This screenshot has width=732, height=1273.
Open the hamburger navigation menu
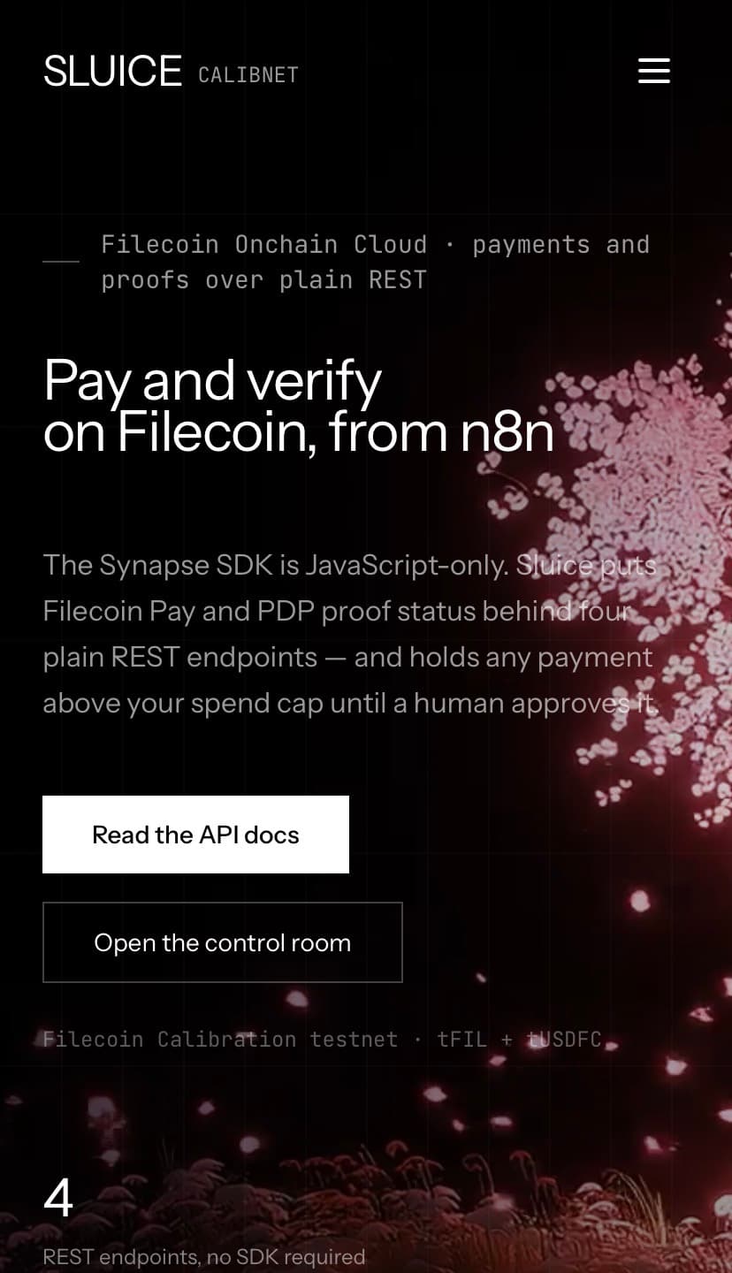pos(653,71)
